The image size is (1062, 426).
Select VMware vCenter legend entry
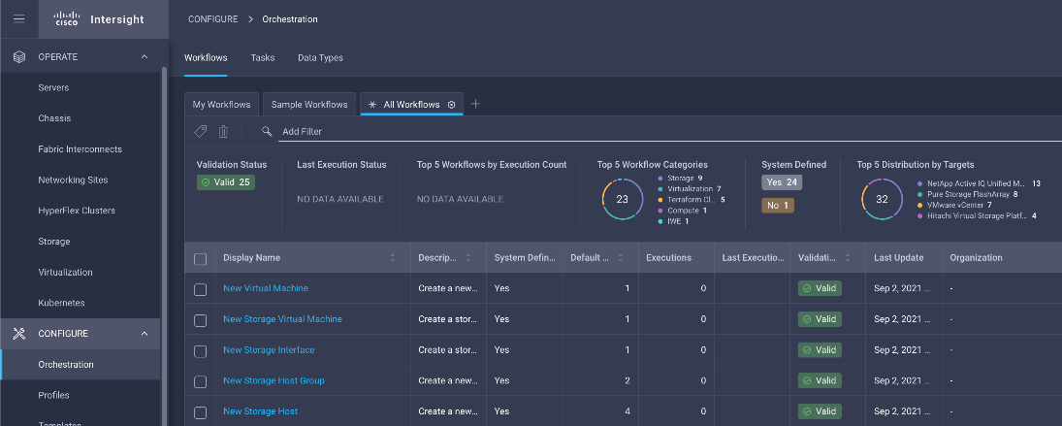click(955, 205)
